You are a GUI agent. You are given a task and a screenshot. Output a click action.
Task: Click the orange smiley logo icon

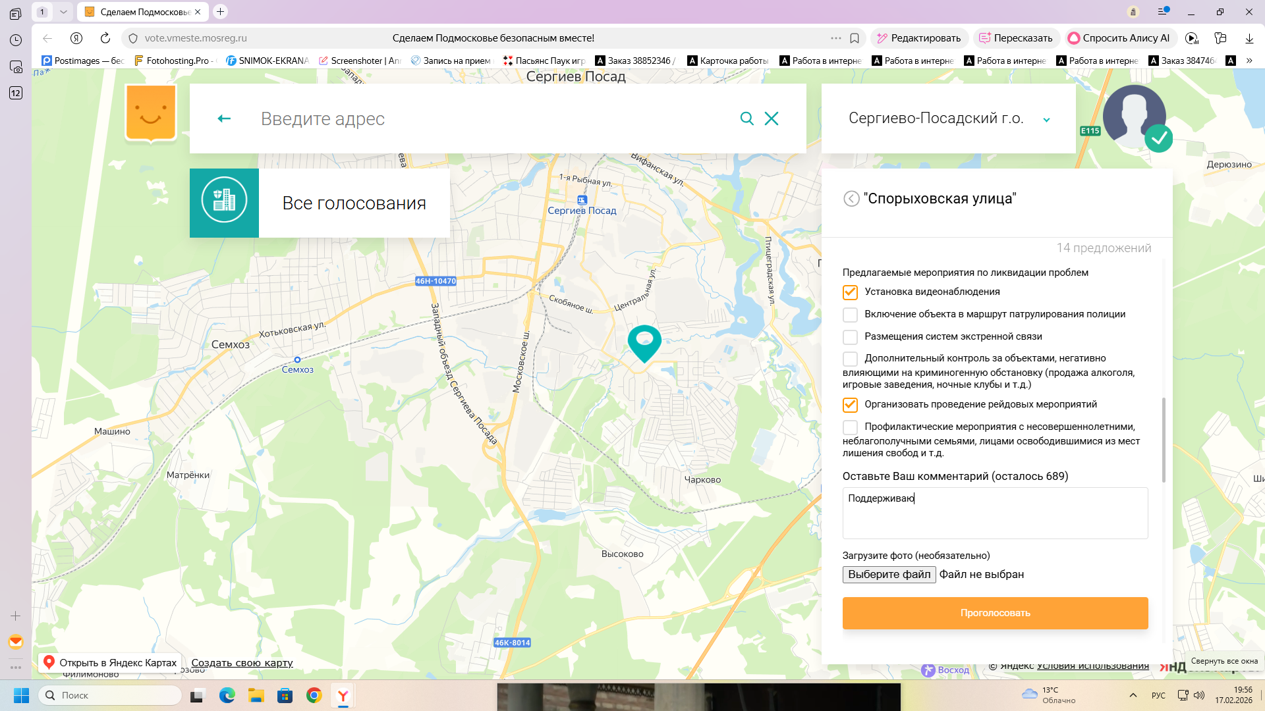151,113
